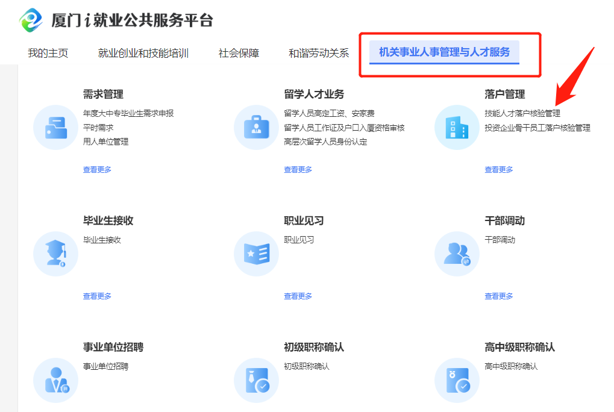Viewport: 614px width, 412px height.
Task: Click the 职业见习 section heading
Action: click(304, 220)
